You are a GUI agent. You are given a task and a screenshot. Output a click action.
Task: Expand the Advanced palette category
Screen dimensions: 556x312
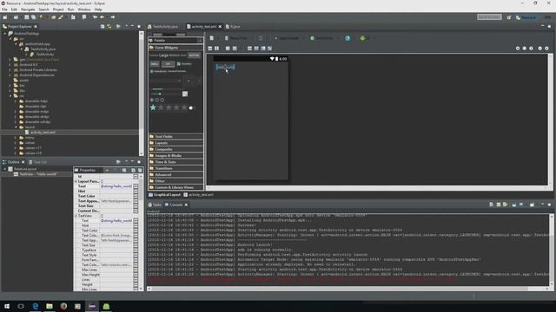[x=175, y=174]
